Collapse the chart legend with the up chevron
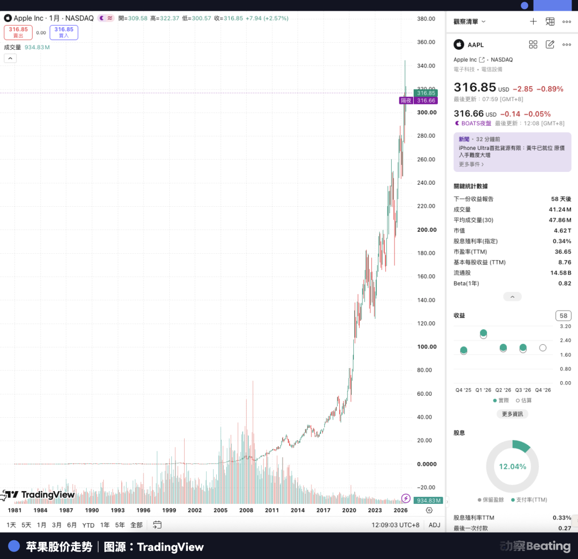578x559 pixels. (x=10, y=58)
